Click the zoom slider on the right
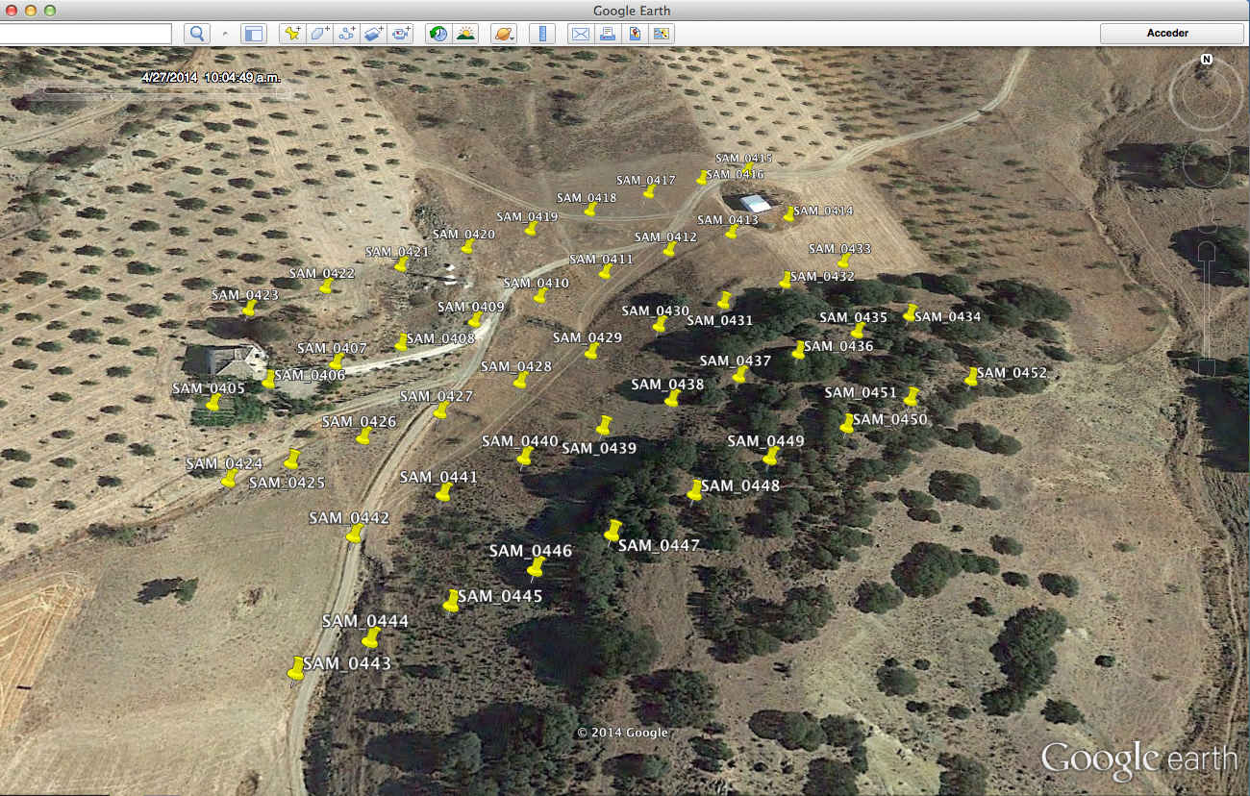The height and width of the screenshot is (796, 1250). pos(1208,288)
